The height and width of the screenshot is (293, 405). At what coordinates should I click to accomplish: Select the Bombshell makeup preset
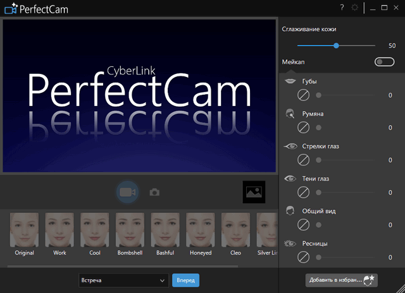click(x=130, y=234)
